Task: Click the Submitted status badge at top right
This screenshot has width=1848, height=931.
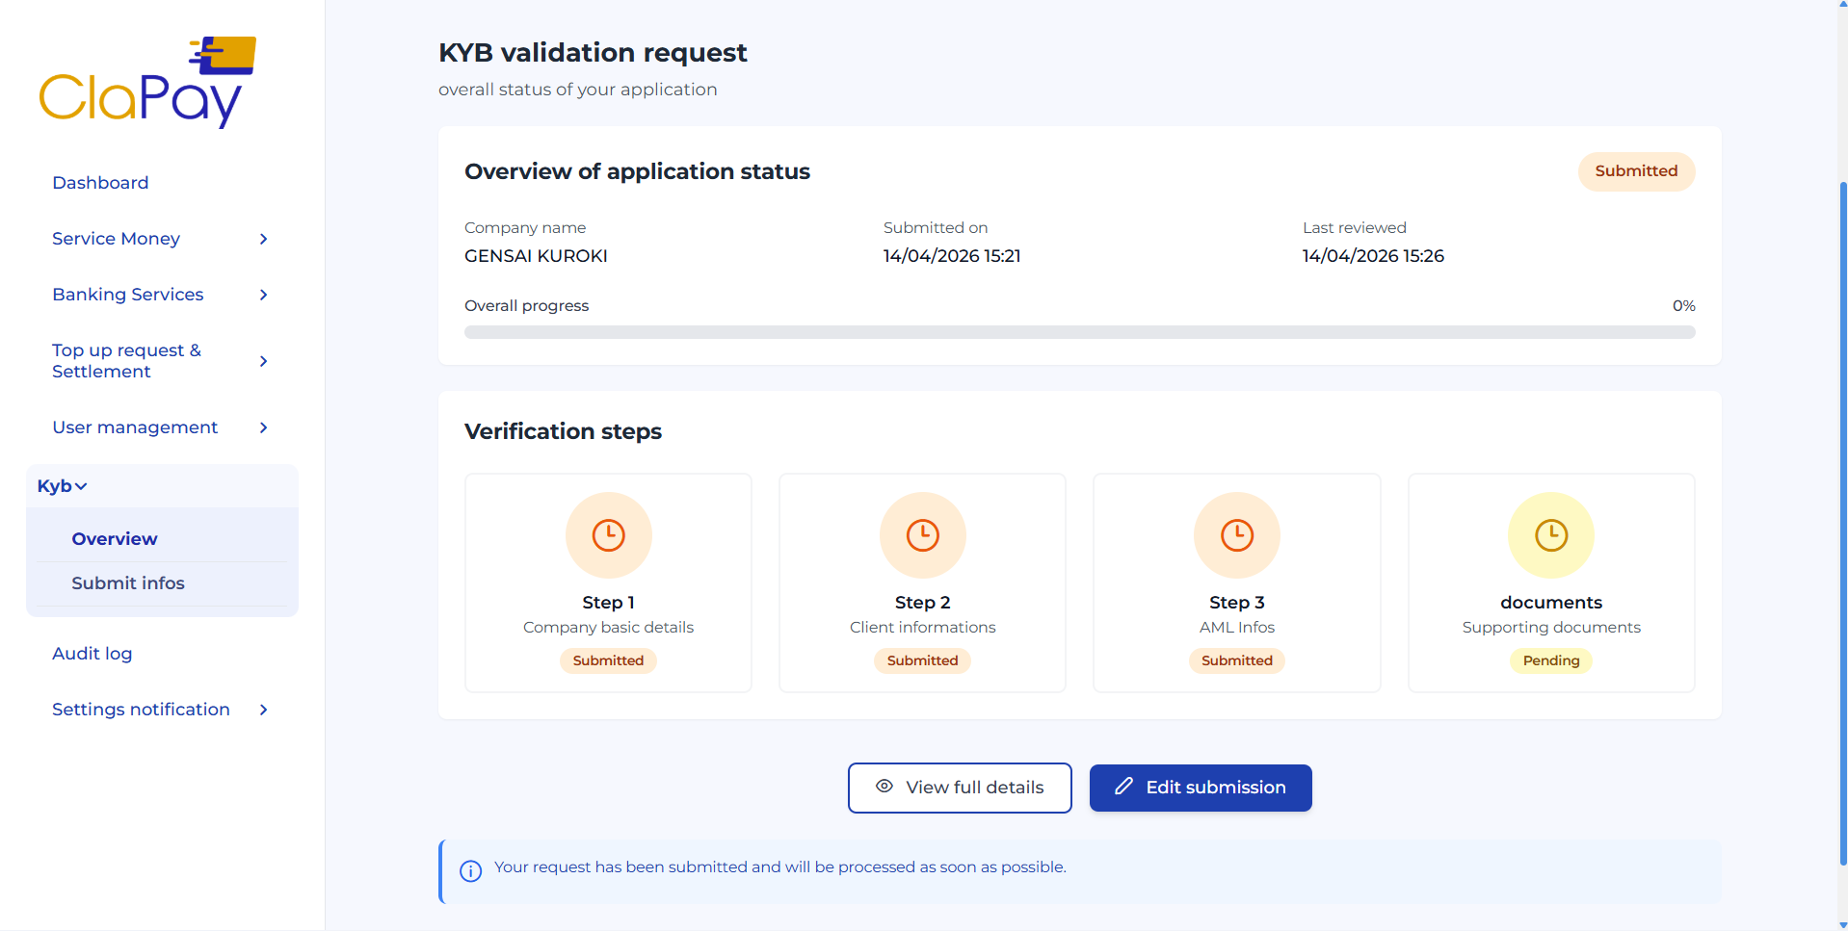Action: 1635,171
